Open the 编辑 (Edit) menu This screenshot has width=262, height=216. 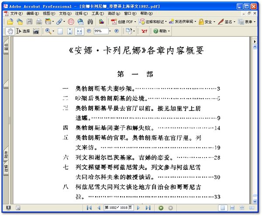[x=33, y=14]
